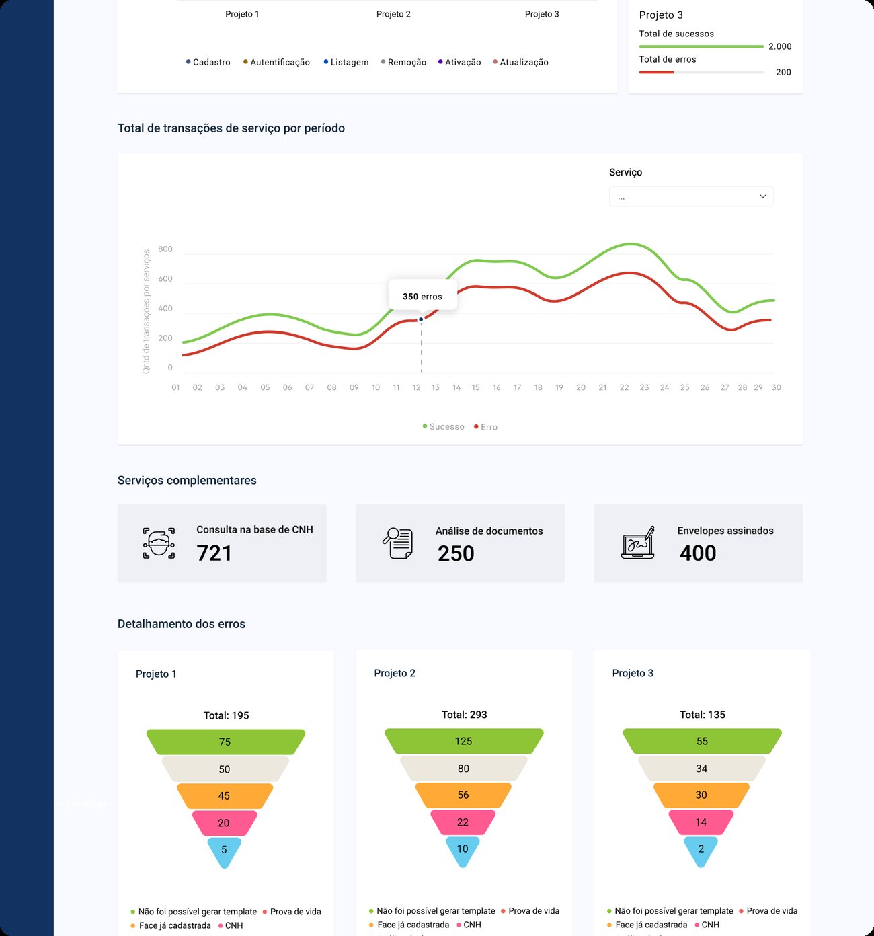
Task: Click the document magnifier icon beside Análise de documentos
Action: [x=397, y=543]
